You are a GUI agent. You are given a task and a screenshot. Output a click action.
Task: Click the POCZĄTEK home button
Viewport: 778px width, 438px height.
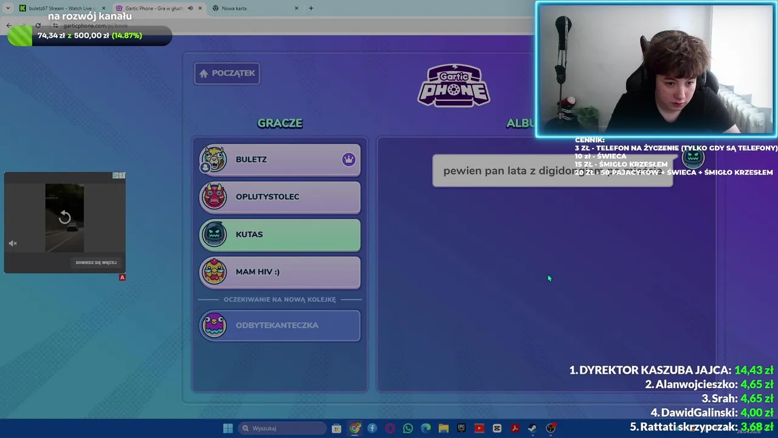coord(227,73)
